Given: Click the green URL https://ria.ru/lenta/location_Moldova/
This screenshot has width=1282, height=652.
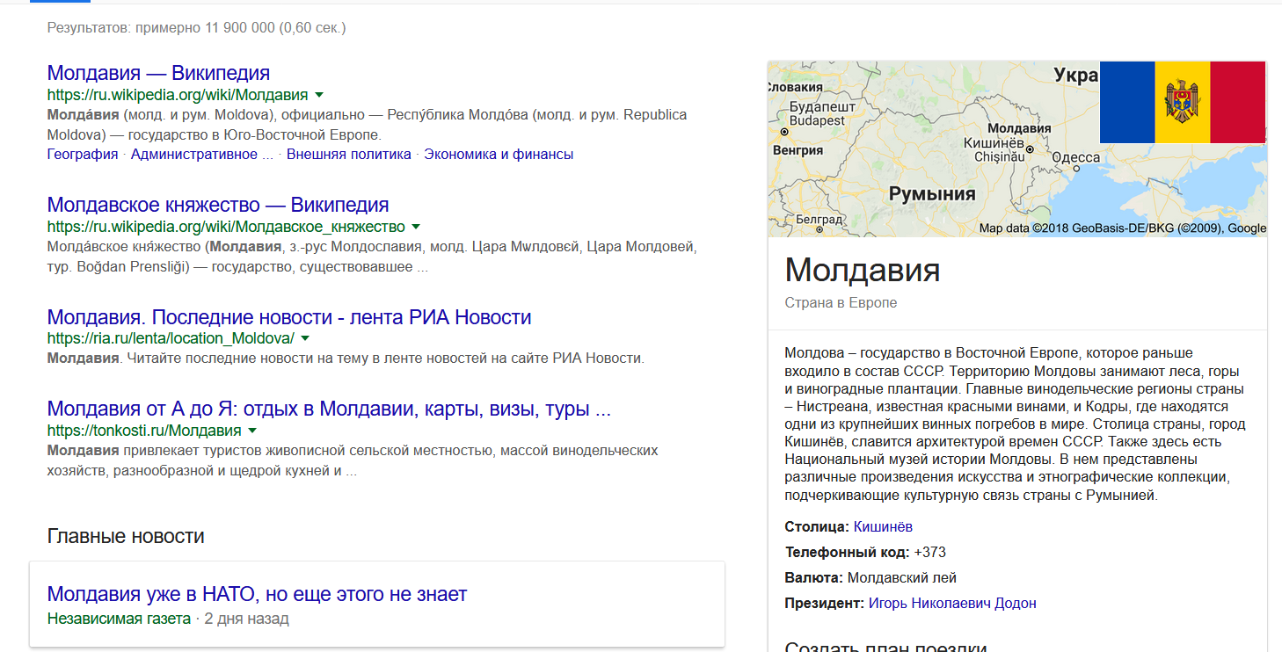Looking at the screenshot, I should (x=171, y=338).
